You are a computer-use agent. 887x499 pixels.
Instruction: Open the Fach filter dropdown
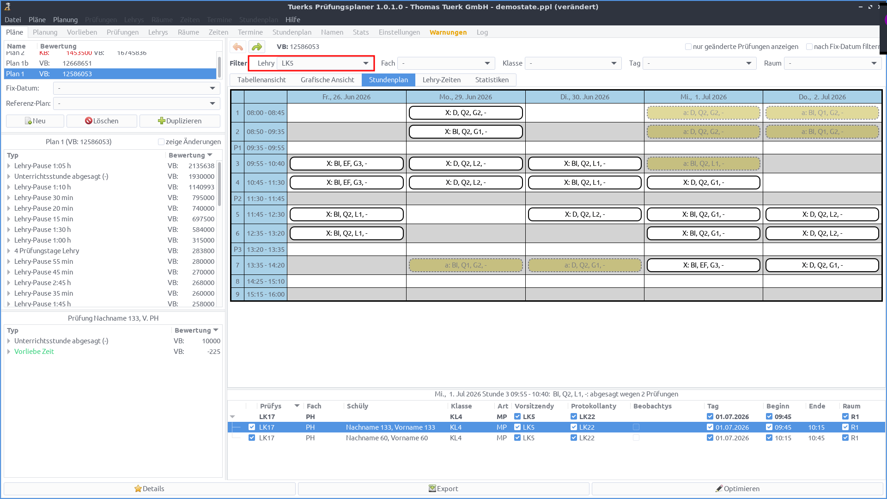click(446, 63)
